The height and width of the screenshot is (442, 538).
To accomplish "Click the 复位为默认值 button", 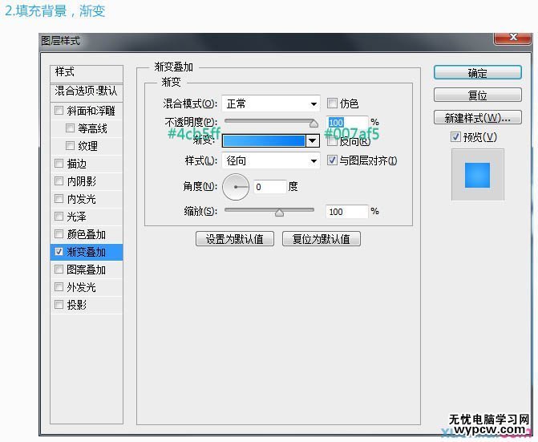I will [322, 238].
